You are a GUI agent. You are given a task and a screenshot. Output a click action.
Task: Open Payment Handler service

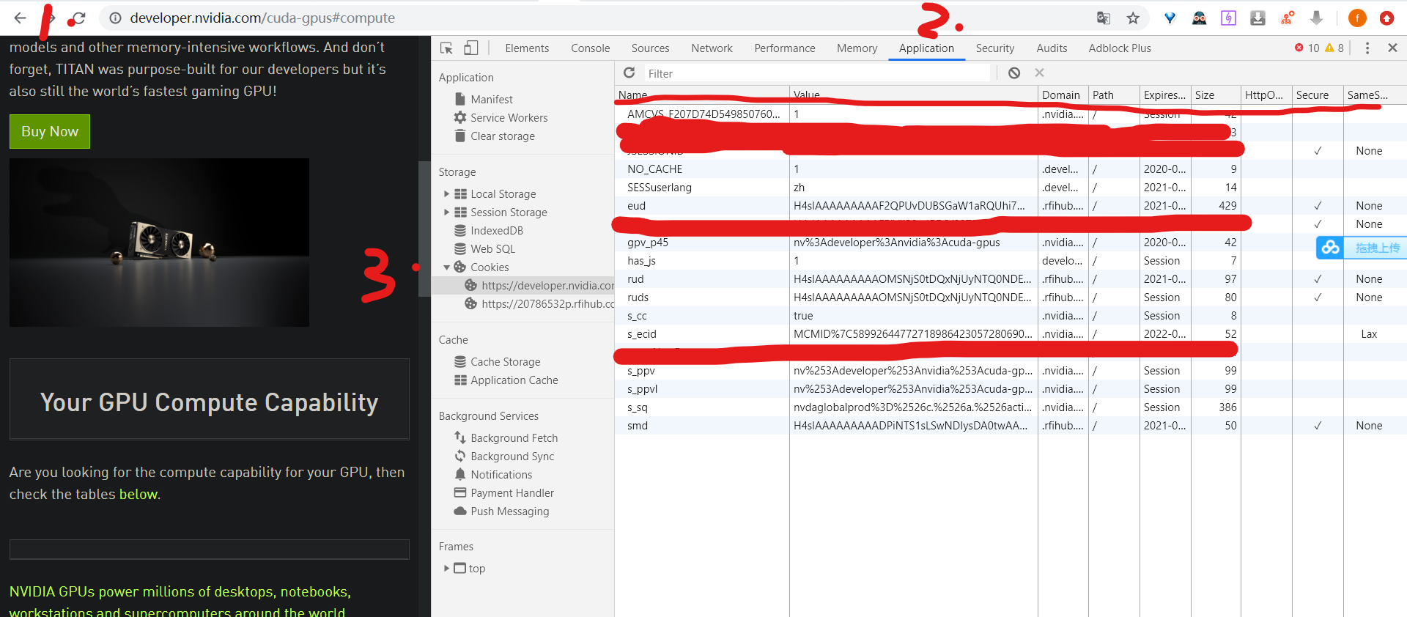coord(512,493)
